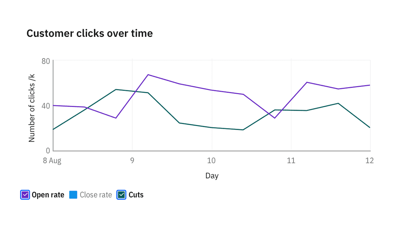Toggle the Open rate legend checkbox
401x225 pixels.
pos(25,195)
